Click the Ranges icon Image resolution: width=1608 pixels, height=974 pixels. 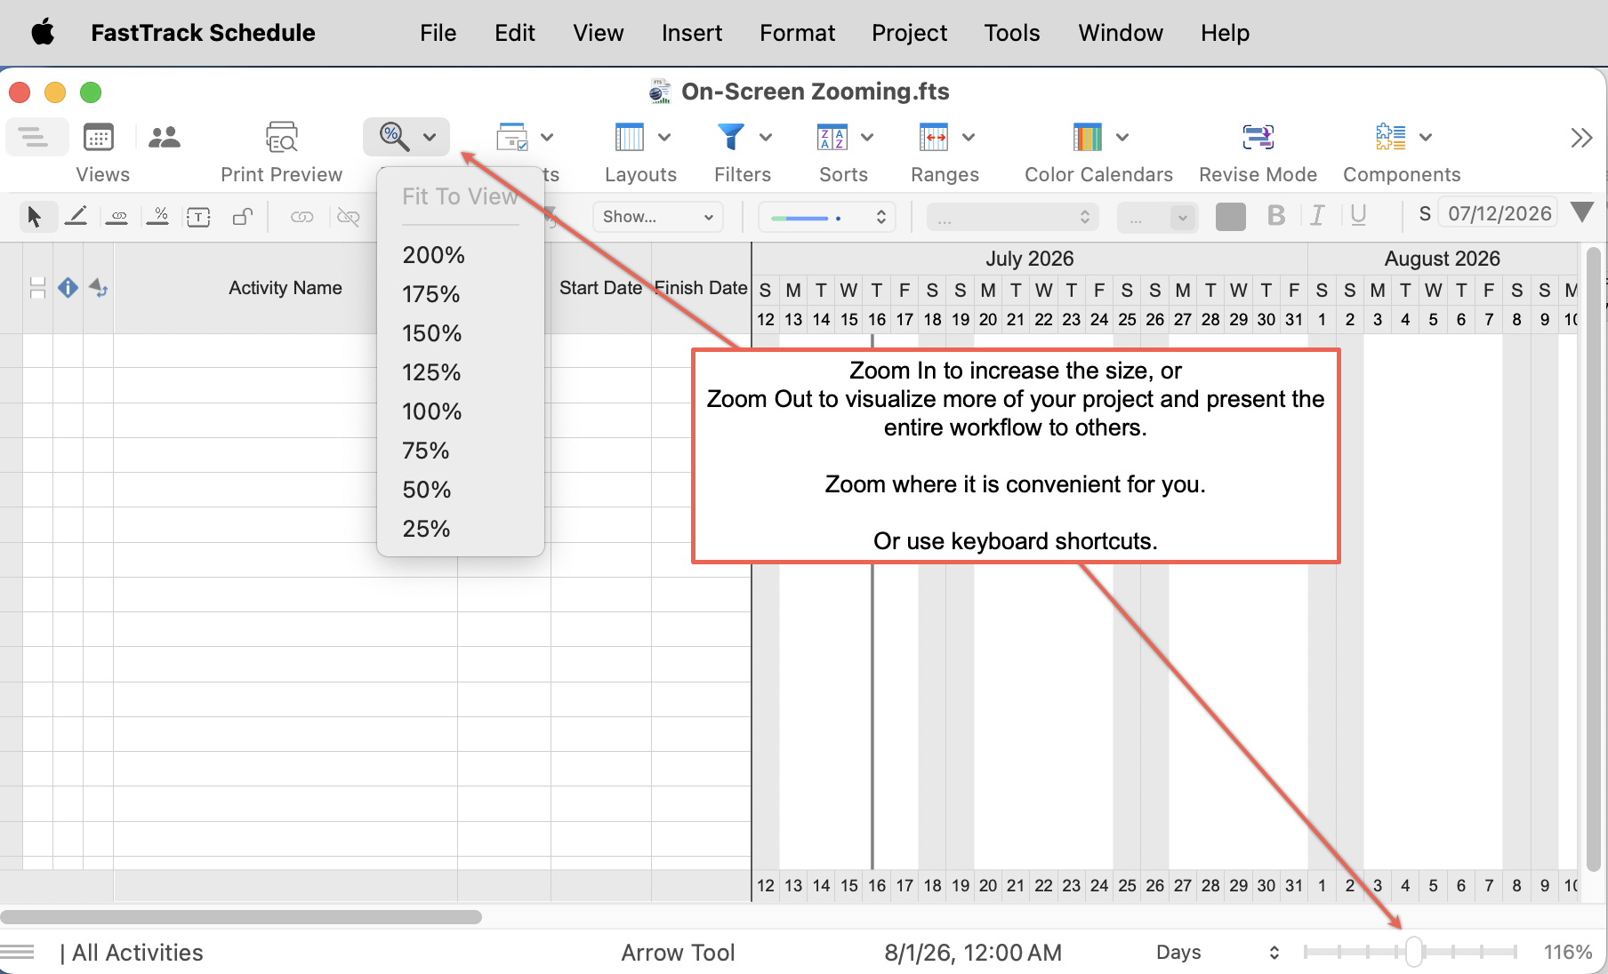point(934,137)
